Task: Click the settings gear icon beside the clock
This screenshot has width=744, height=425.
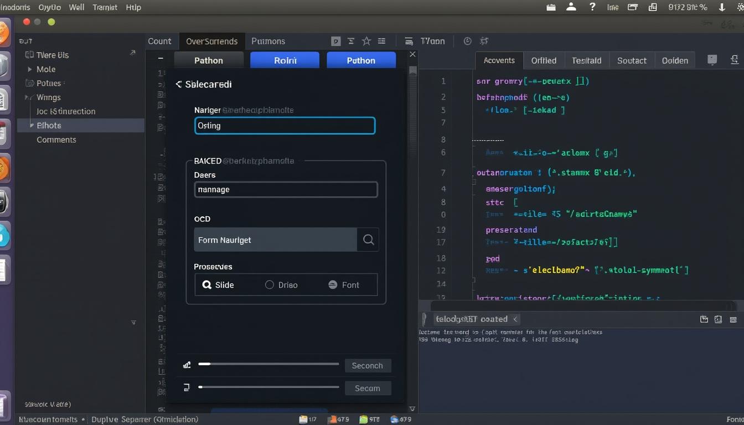Action: coord(483,40)
